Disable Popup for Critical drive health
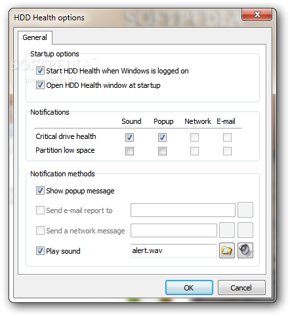Image resolution: width=290 pixels, height=316 pixels. [x=162, y=137]
